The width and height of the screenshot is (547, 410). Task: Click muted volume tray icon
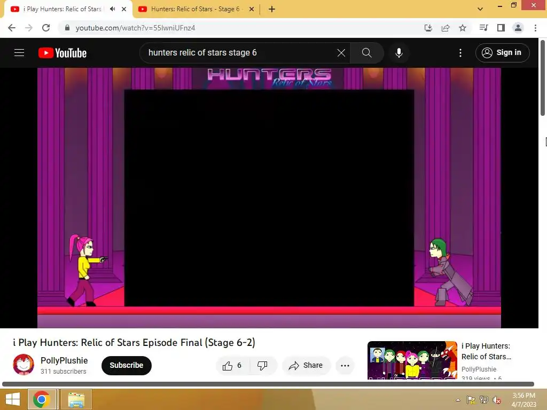pos(497,400)
